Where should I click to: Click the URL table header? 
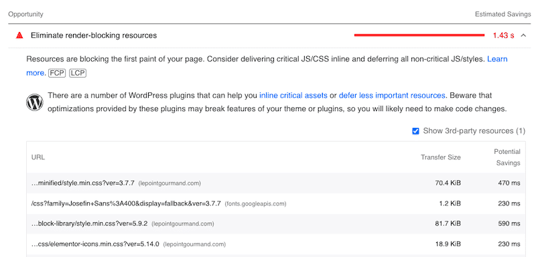pos(38,157)
